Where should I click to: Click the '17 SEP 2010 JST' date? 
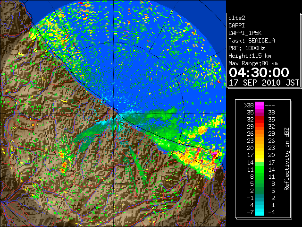(264, 83)
